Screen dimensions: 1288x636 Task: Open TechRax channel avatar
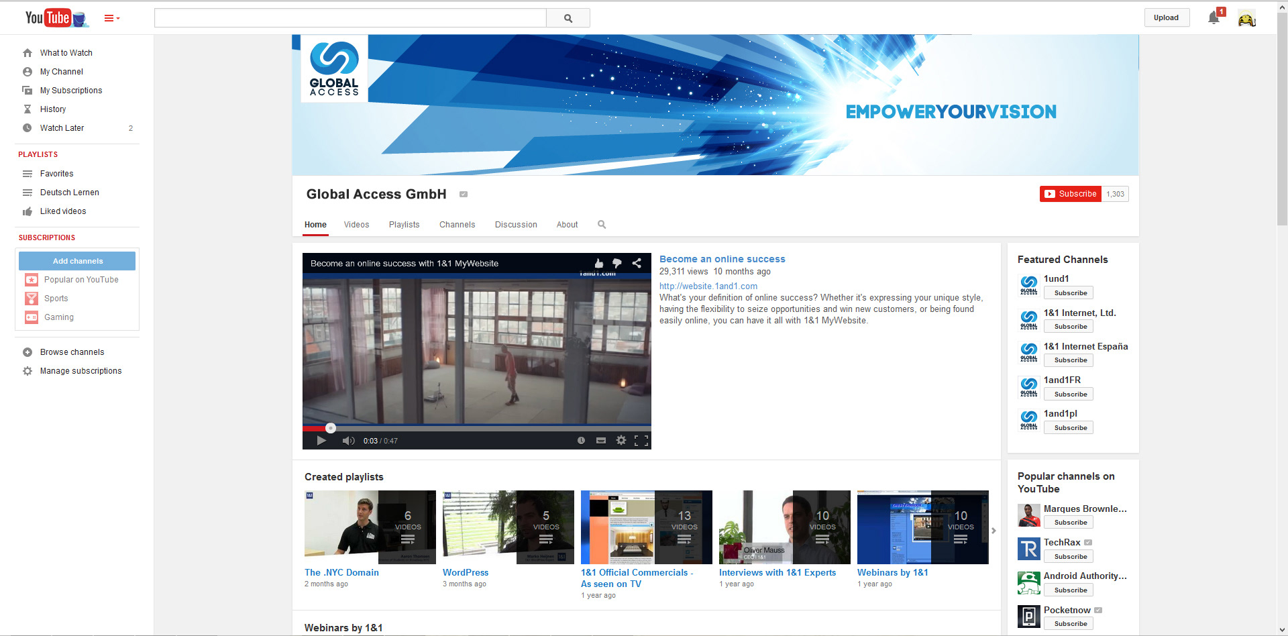[x=1029, y=549]
